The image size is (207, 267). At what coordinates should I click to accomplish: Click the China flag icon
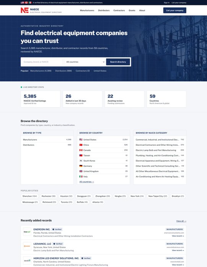[x=81, y=145]
